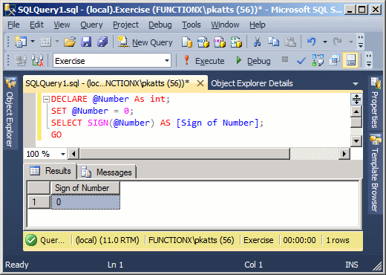Open the View menu
This screenshot has height=275, width=386.
[x=62, y=25]
